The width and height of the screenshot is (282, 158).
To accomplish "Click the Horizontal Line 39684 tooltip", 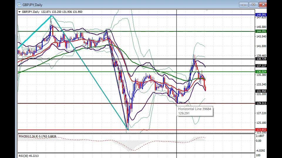I will pyautogui.click(x=195, y=111).
